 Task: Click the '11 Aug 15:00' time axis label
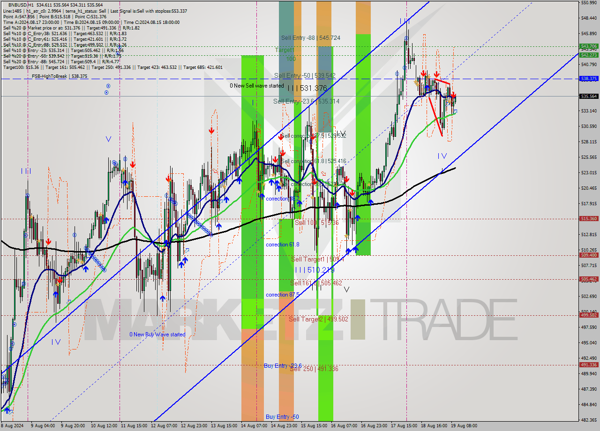click(133, 426)
